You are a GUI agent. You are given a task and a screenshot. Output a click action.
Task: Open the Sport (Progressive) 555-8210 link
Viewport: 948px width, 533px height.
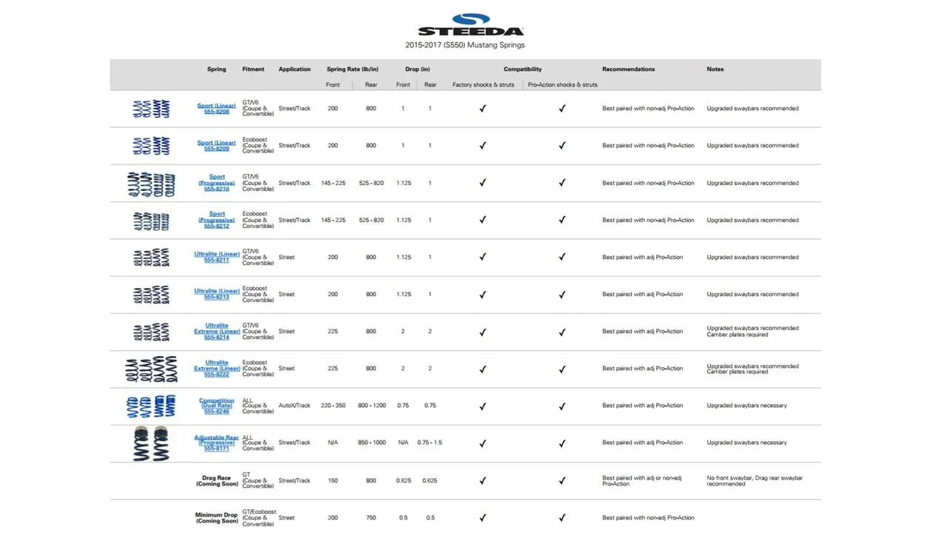216,183
